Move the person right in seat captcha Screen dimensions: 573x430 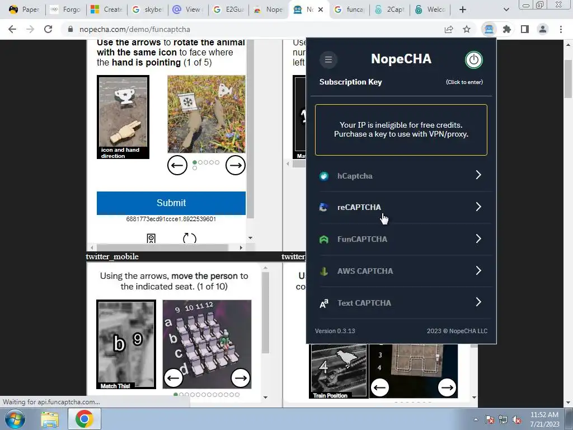[241, 378]
